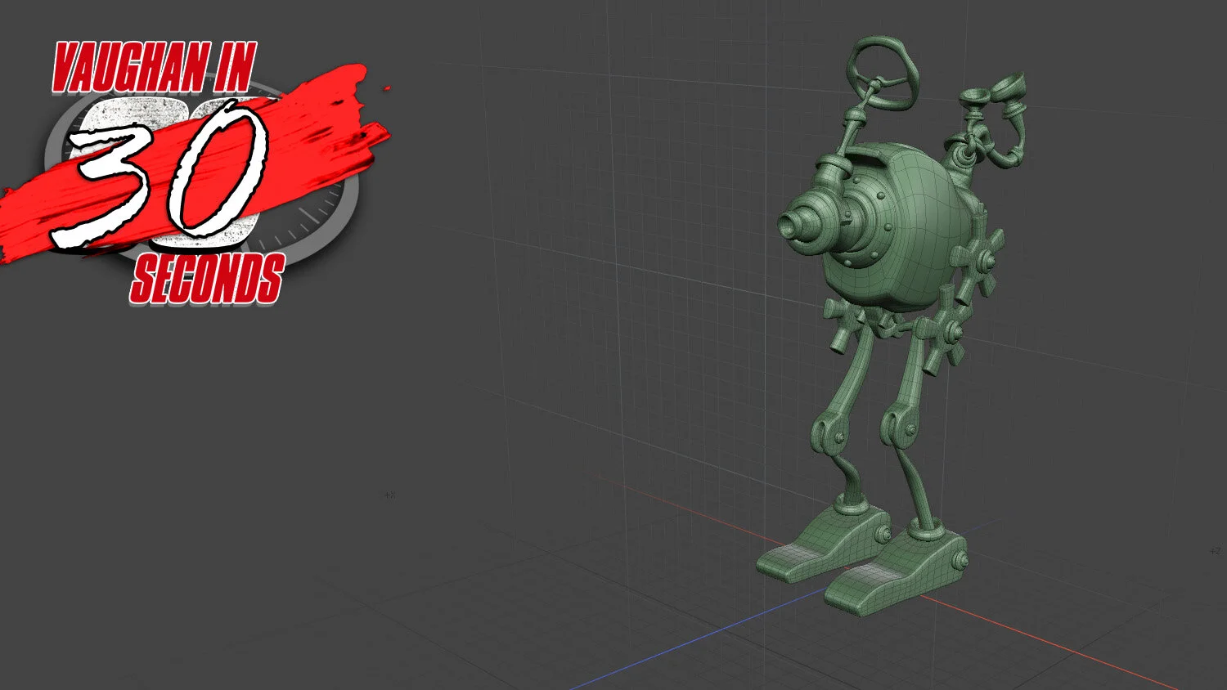The image size is (1227, 690).
Task: Click the wheel-shaped antenna on robot's top
Action: [x=884, y=72]
